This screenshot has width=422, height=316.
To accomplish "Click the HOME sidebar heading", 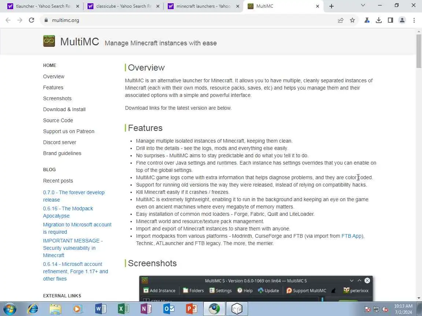I will 49,65.
